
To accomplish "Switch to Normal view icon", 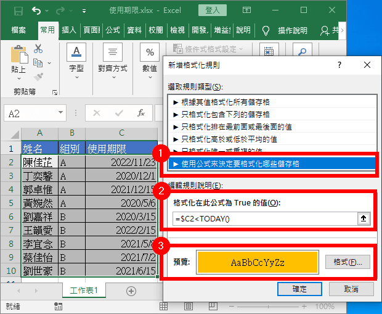I will [x=163, y=307].
